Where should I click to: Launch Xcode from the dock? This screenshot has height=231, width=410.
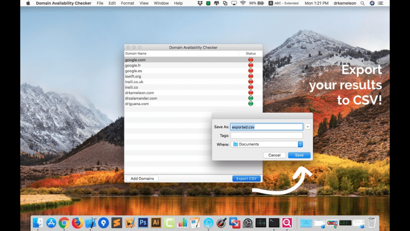(90, 223)
